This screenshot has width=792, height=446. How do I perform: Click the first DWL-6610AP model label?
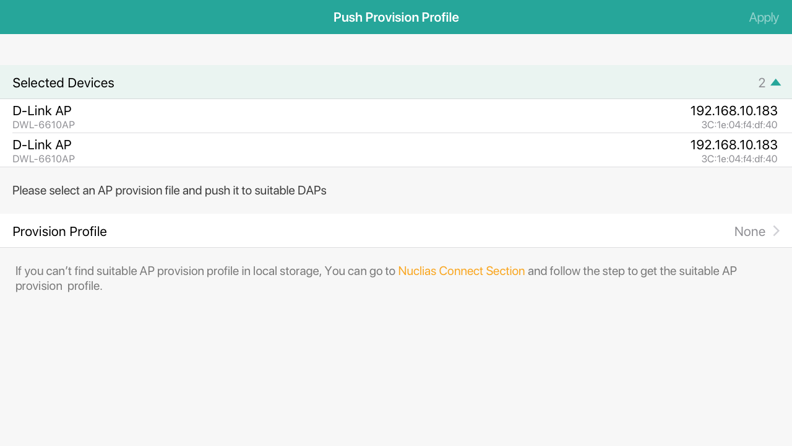(x=43, y=125)
